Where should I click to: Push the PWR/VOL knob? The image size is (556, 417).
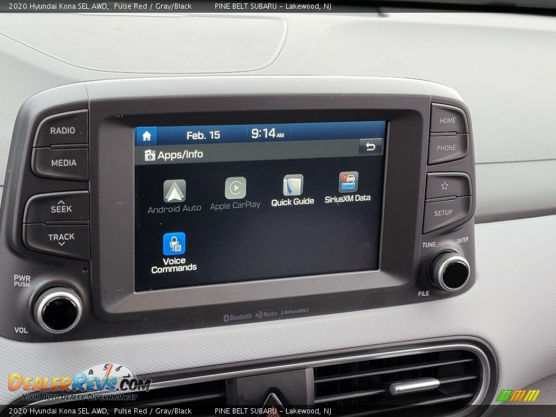point(58,309)
